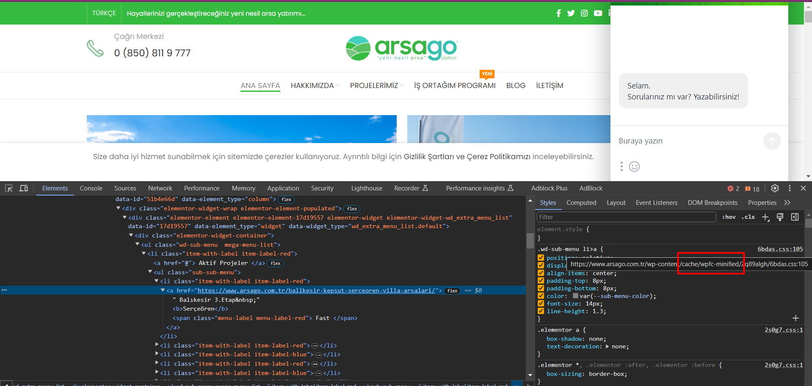Click the green phone icon
Image resolution: width=812 pixels, height=386 pixels.
tap(95, 48)
